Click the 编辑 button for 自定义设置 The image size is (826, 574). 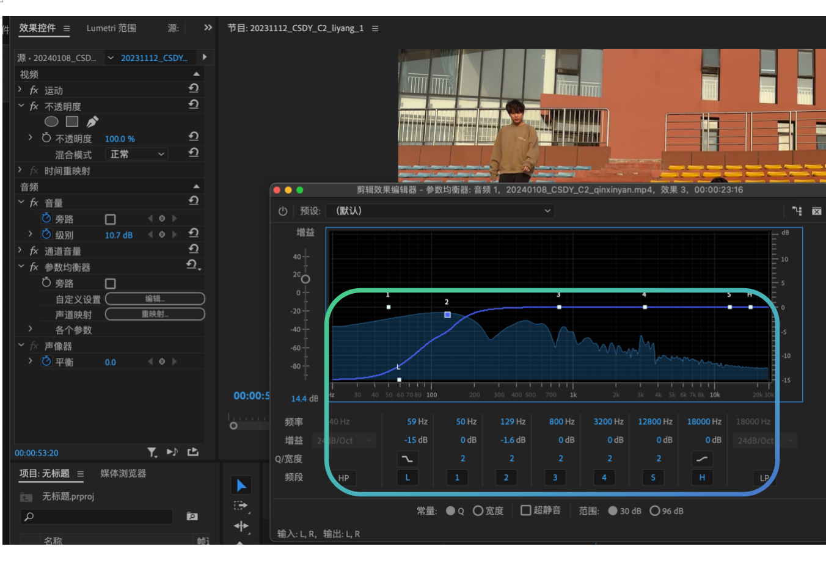coord(155,299)
